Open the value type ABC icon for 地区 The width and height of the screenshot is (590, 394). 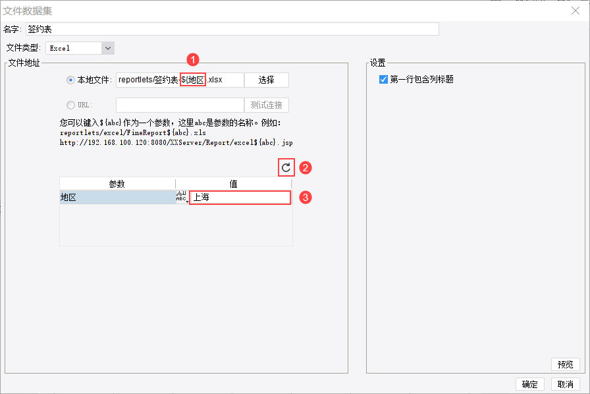click(182, 196)
